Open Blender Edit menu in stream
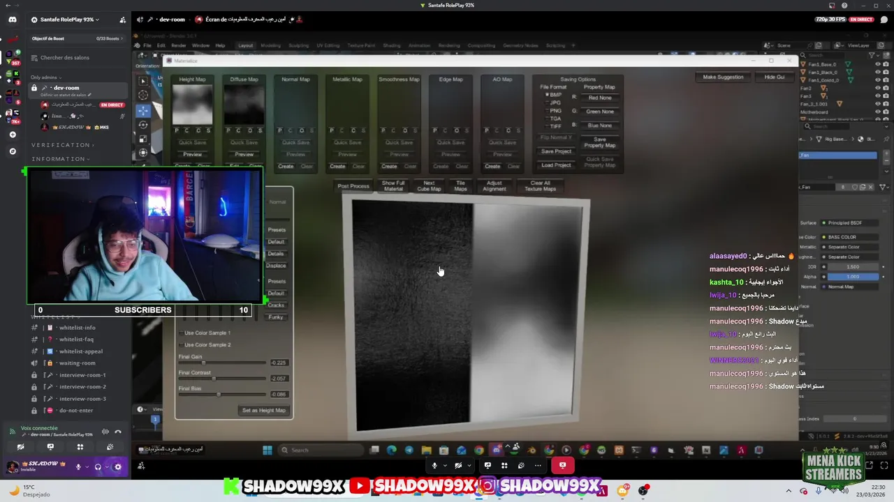Screen dimensions: 894x502 (161, 46)
